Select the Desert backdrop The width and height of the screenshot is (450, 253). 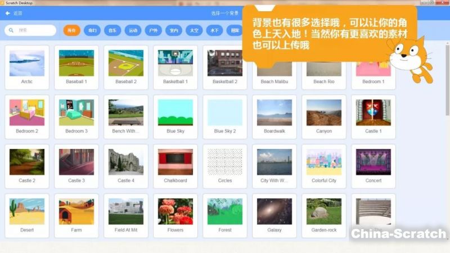point(27,215)
